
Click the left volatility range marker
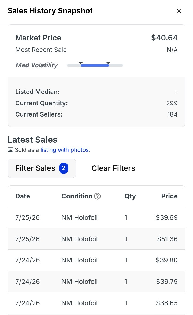pyautogui.click(x=81, y=63)
